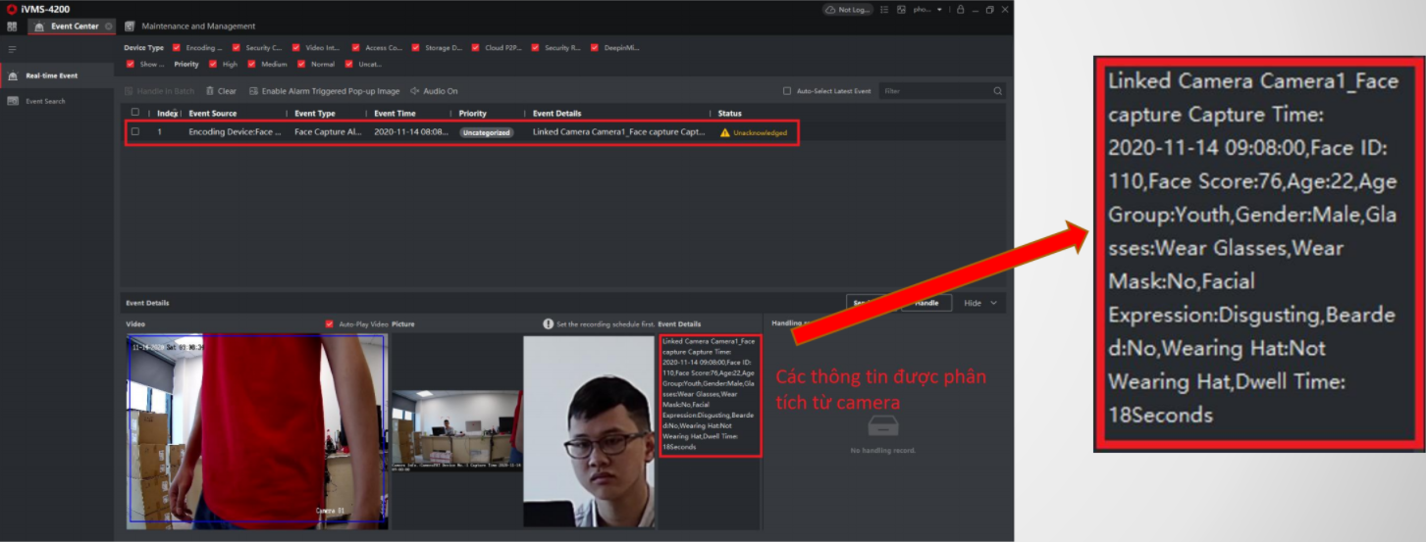Image resolution: width=1426 pixels, height=542 pixels.
Task: Select the event row 1 checkbox
Action: pos(135,131)
